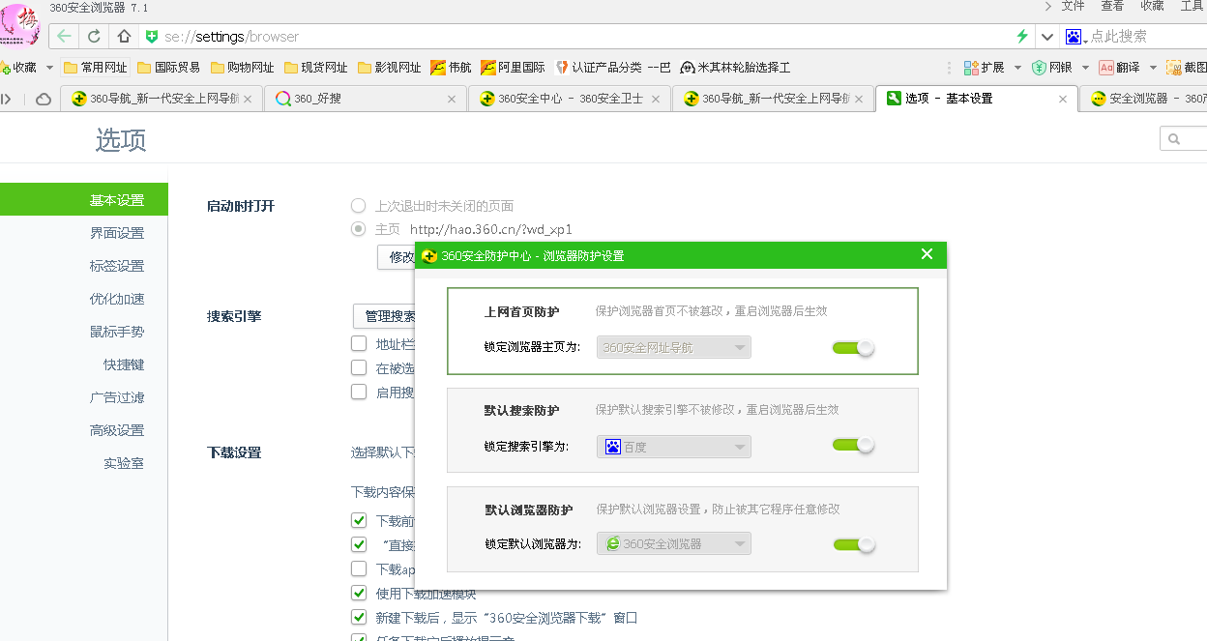Open the 伟航 bookmark

point(451,68)
